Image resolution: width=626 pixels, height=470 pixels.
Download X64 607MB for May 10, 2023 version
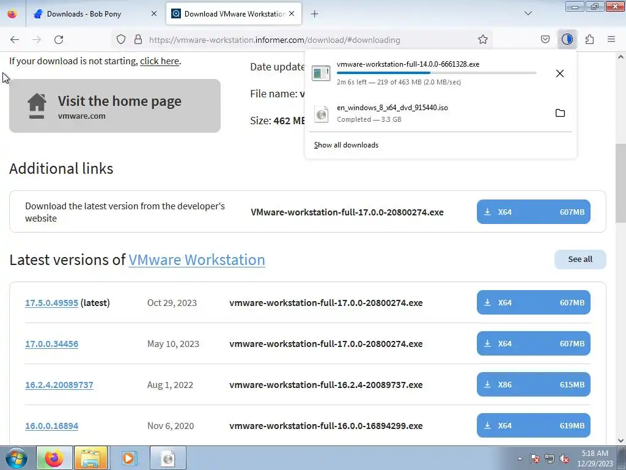tap(533, 344)
